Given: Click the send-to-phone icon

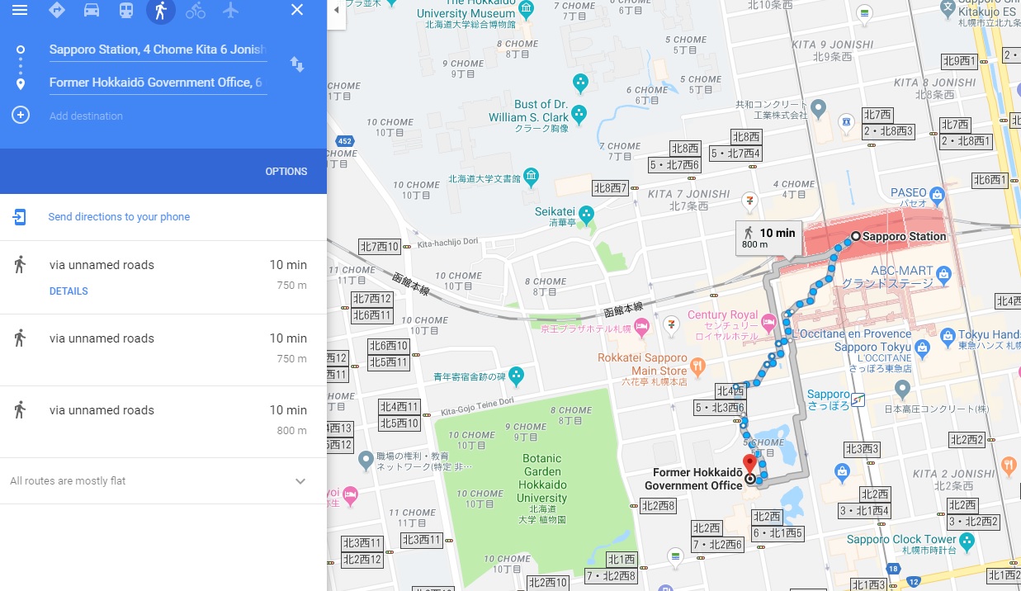Looking at the screenshot, I should [20, 217].
